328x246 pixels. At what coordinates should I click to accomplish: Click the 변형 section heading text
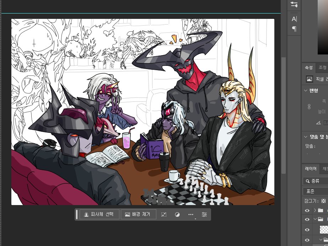313,90
